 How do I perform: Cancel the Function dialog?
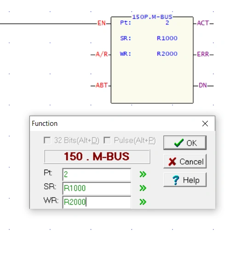(185, 161)
